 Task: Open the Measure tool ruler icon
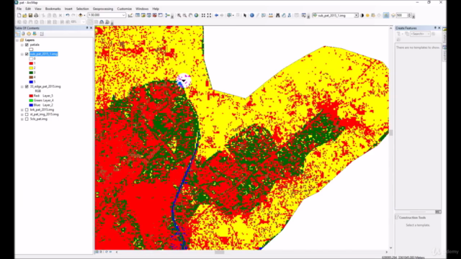point(271,15)
